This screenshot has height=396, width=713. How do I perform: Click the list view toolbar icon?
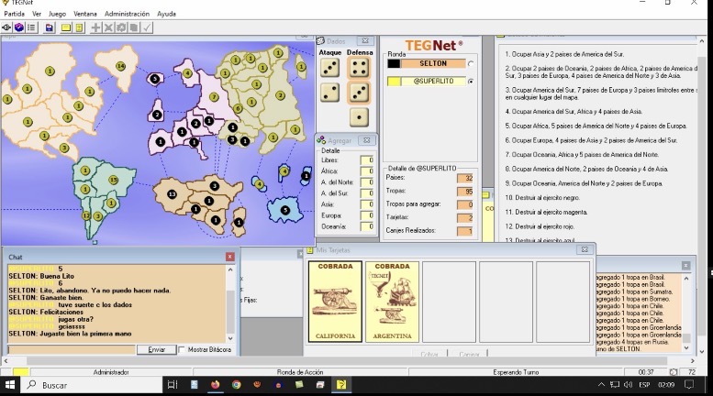click(31, 27)
